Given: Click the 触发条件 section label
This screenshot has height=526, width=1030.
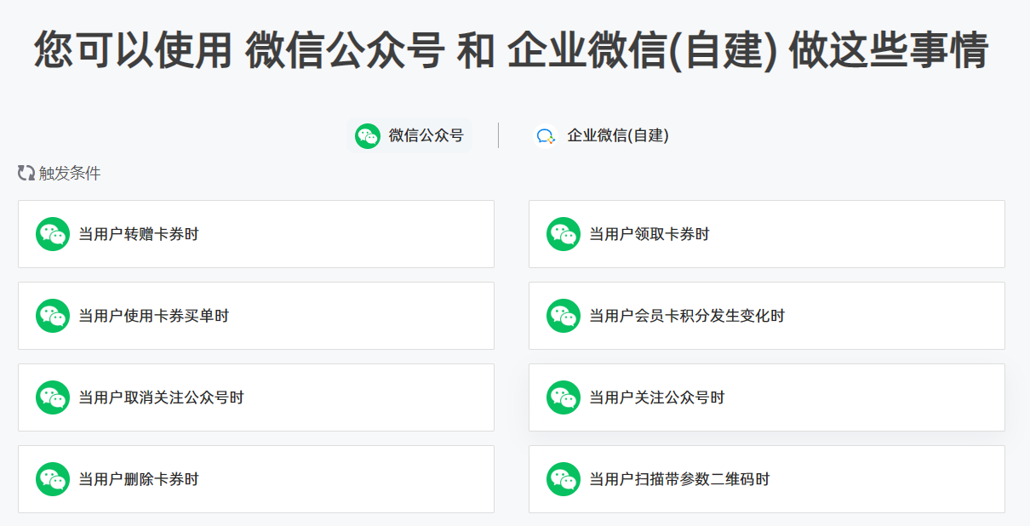Looking at the screenshot, I should point(70,174).
